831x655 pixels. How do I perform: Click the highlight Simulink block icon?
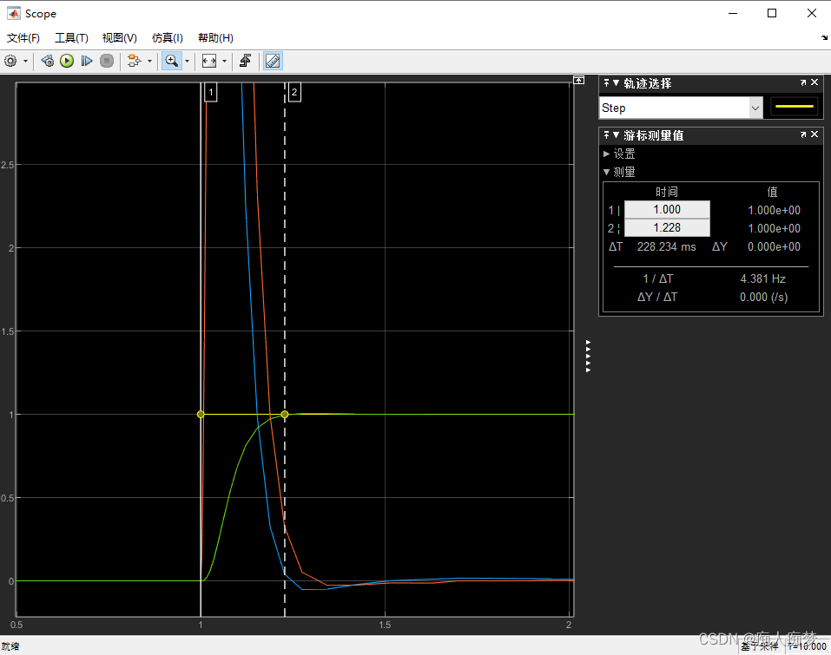click(x=133, y=61)
